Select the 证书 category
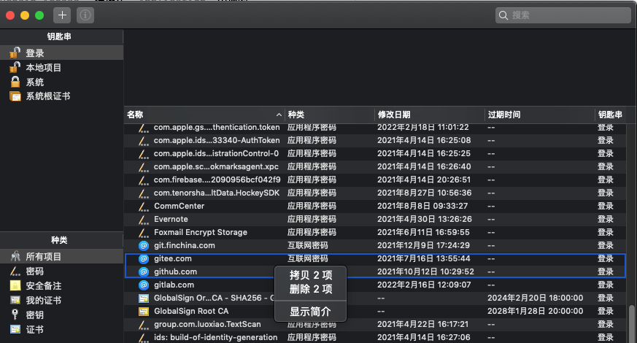This screenshot has width=637, height=343. pyautogui.click(x=61, y=330)
